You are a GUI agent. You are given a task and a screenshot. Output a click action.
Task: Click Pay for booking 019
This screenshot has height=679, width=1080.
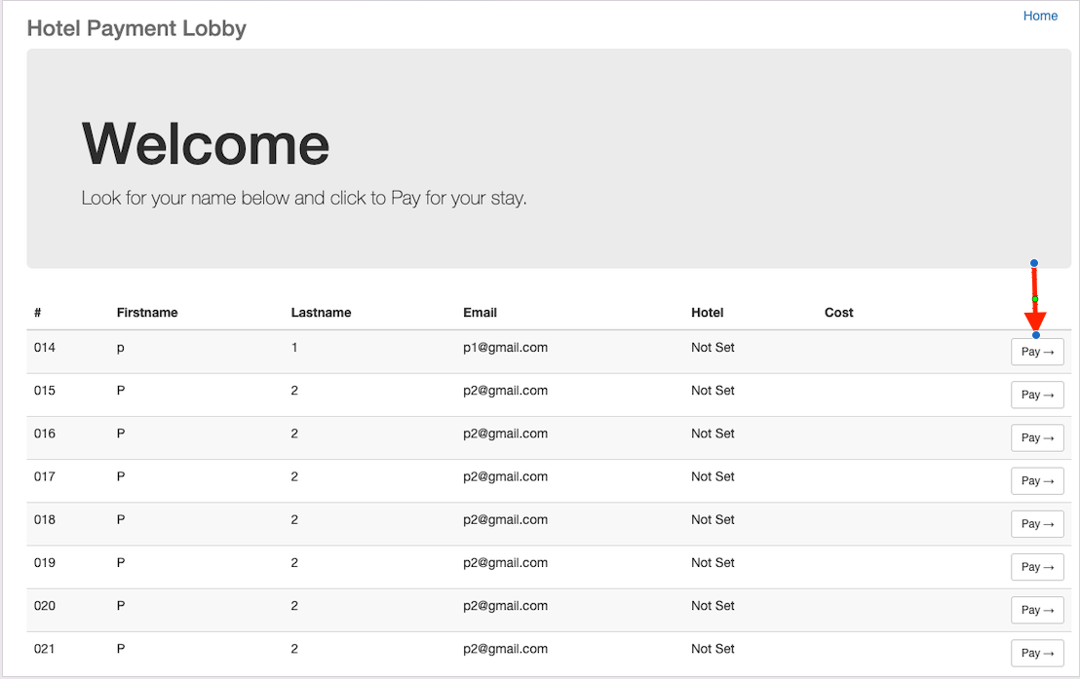(x=1036, y=567)
